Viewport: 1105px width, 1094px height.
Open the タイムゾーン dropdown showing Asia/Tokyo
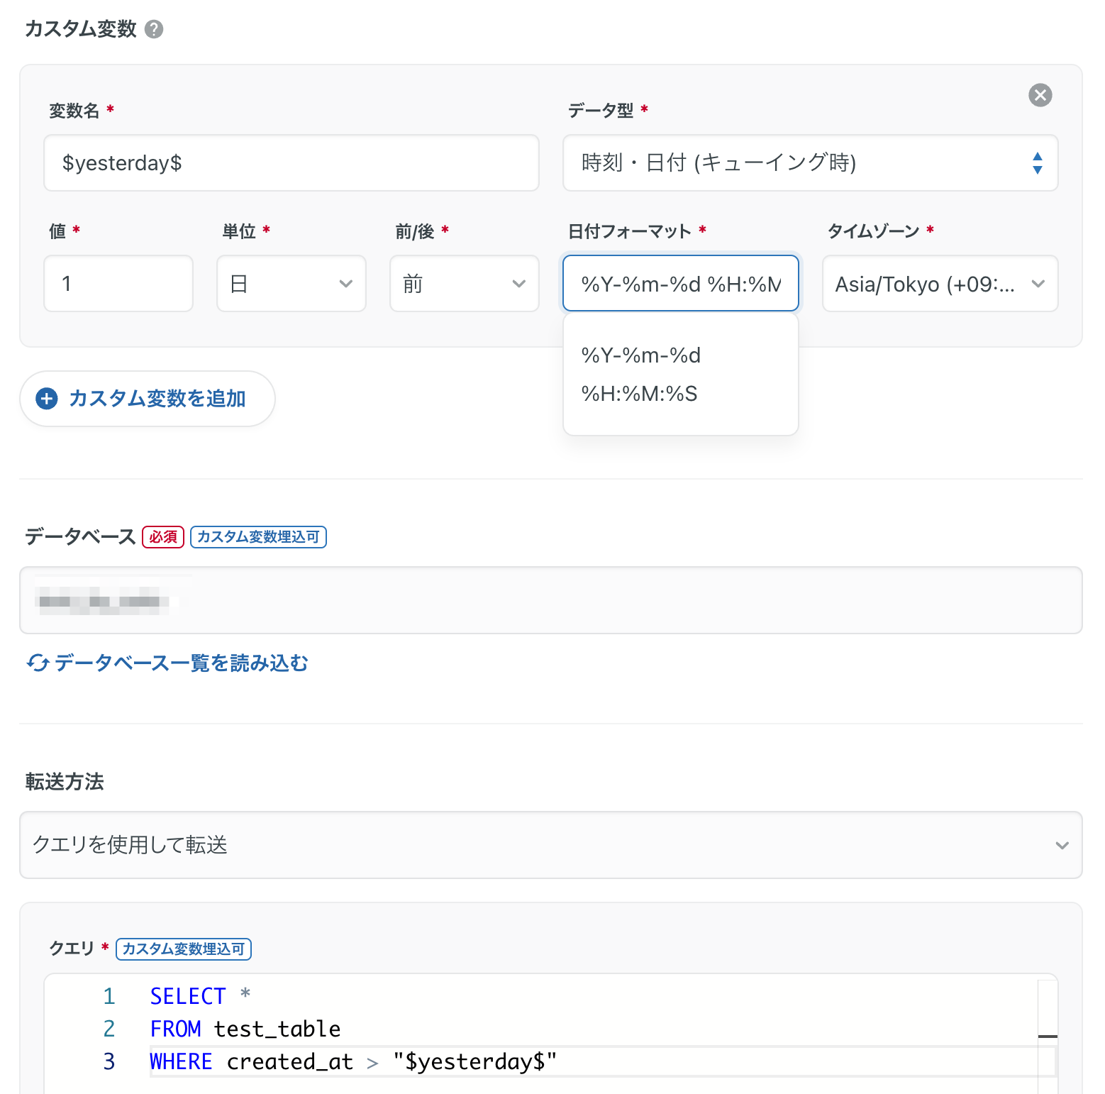pyautogui.click(x=940, y=284)
